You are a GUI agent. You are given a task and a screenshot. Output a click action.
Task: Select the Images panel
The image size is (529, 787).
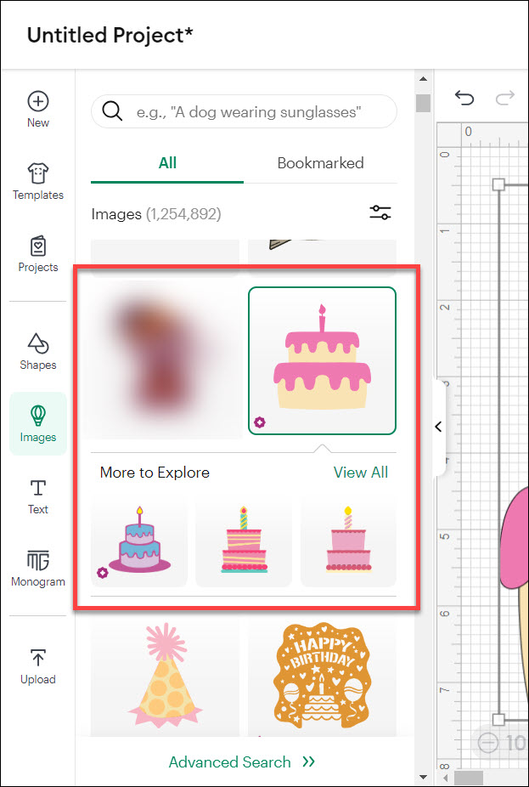pos(38,423)
